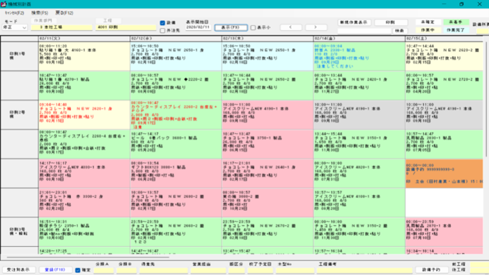Select the 02/13(木) column header
This screenshot has height=275, width=489.
(x=267, y=39)
